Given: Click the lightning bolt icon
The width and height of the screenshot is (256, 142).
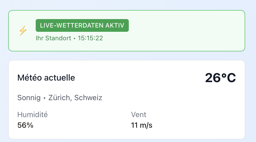Looking at the screenshot, I should (x=23, y=31).
